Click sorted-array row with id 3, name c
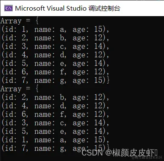This screenshot has height=161, width=164. [55, 123]
